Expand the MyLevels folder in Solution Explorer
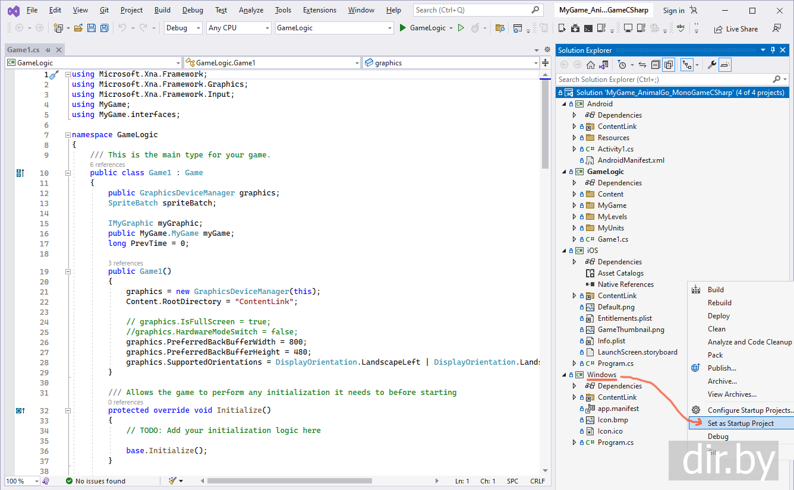 pos(574,217)
